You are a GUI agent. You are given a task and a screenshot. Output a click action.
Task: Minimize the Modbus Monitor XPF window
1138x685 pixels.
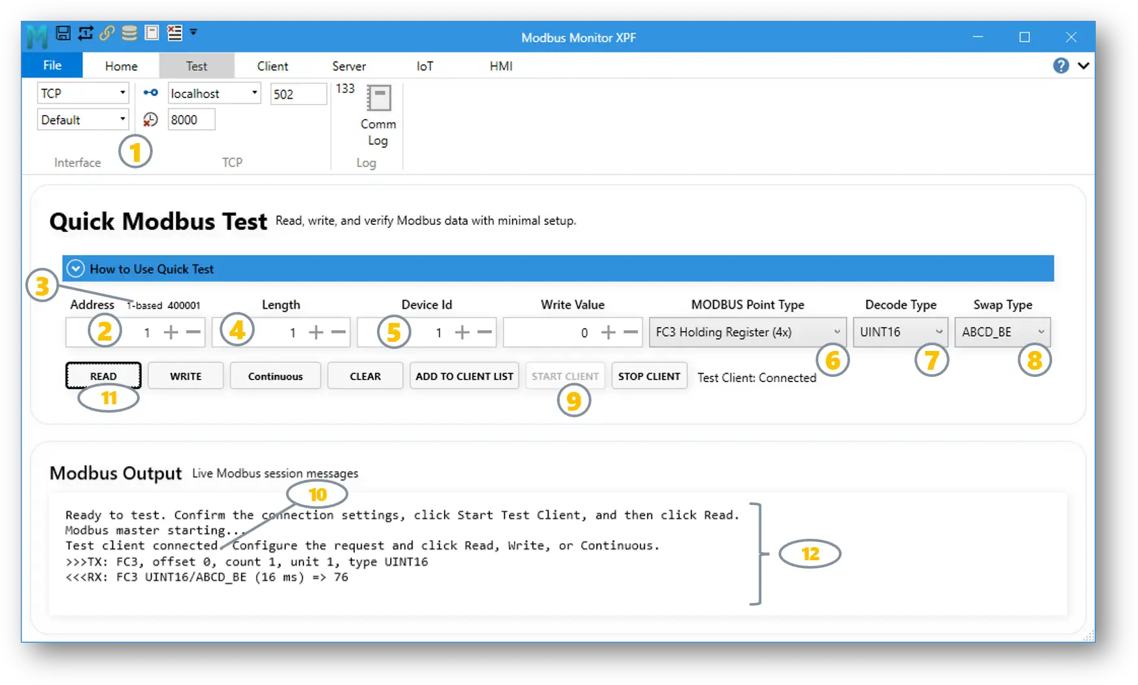coord(977,37)
